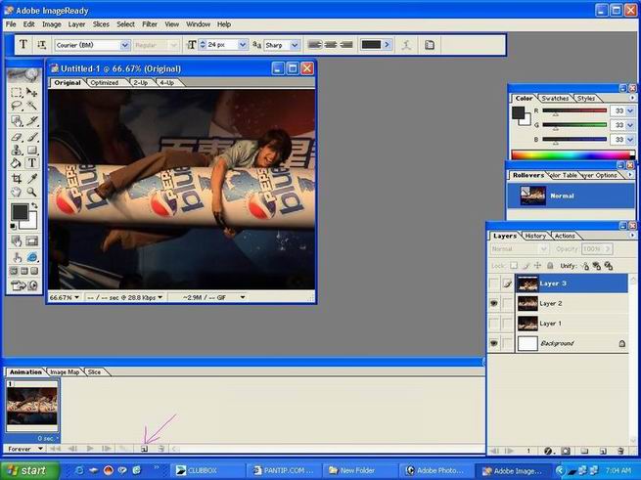The width and height of the screenshot is (641, 480).
Task: Click the foreground color swatch in toolbox
Action: point(20,212)
